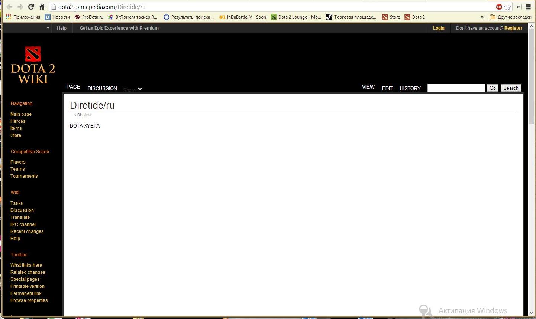Click inside the wiki search field
This screenshot has width=536, height=319.
coord(456,88)
